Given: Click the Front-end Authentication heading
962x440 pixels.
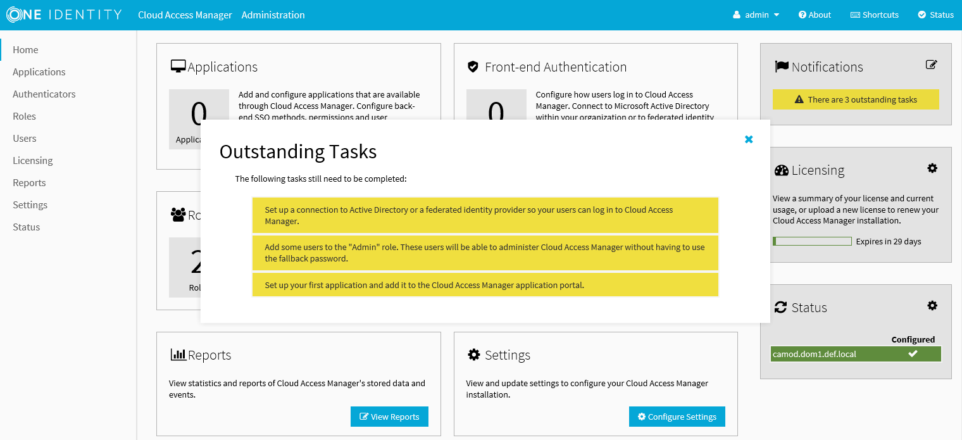Looking at the screenshot, I should click(x=556, y=67).
